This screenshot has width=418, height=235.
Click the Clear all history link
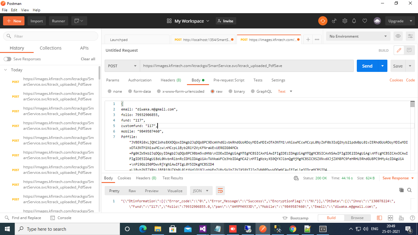pos(88,59)
